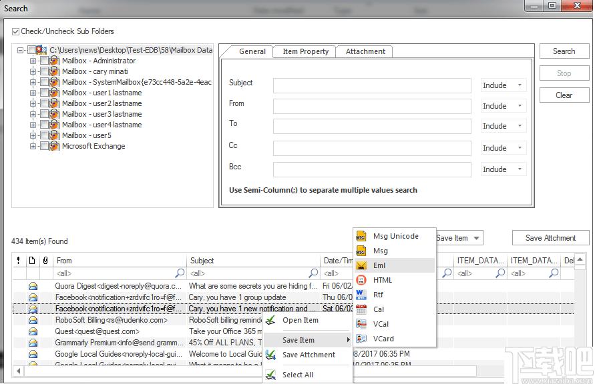Collapse the root Mailbox Data tree node

click(21, 50)
